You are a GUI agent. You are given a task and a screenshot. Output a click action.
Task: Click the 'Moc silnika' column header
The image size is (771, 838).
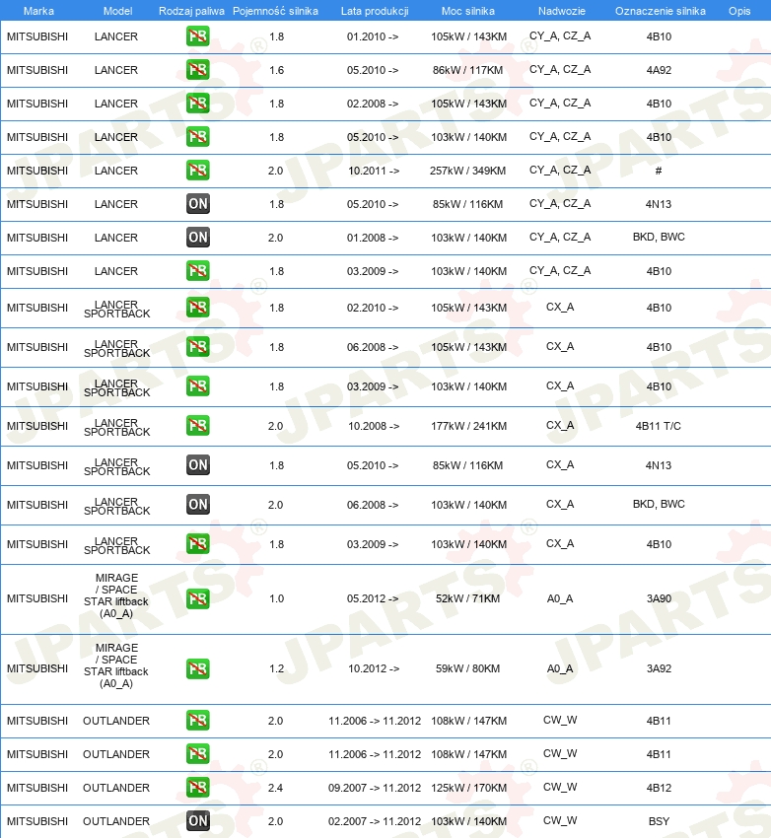(468, 11)
